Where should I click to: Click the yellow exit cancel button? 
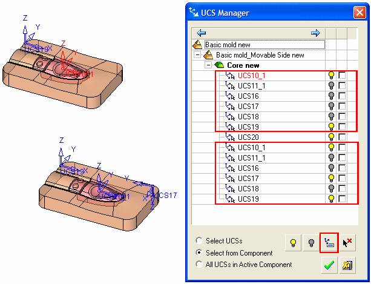pyautogui.click(x=347, y=265)
